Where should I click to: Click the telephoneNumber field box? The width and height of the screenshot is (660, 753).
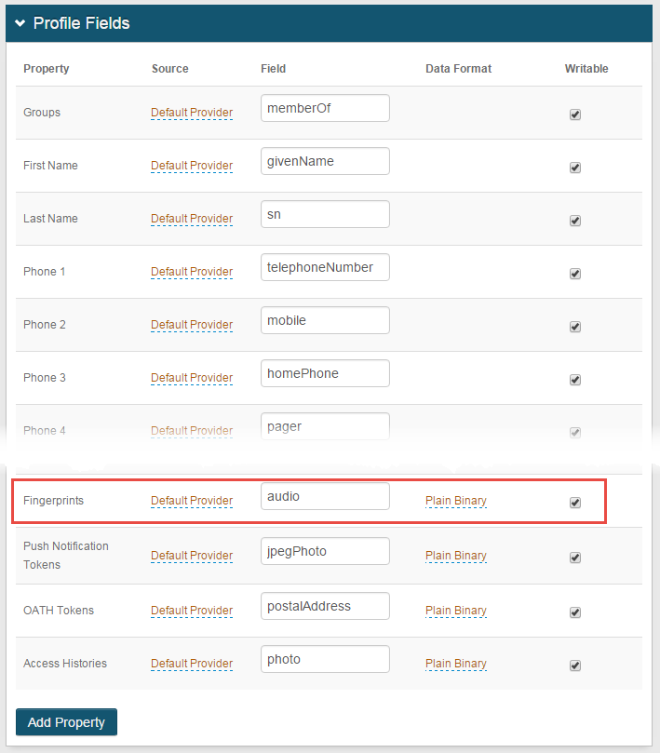[325, 267]
